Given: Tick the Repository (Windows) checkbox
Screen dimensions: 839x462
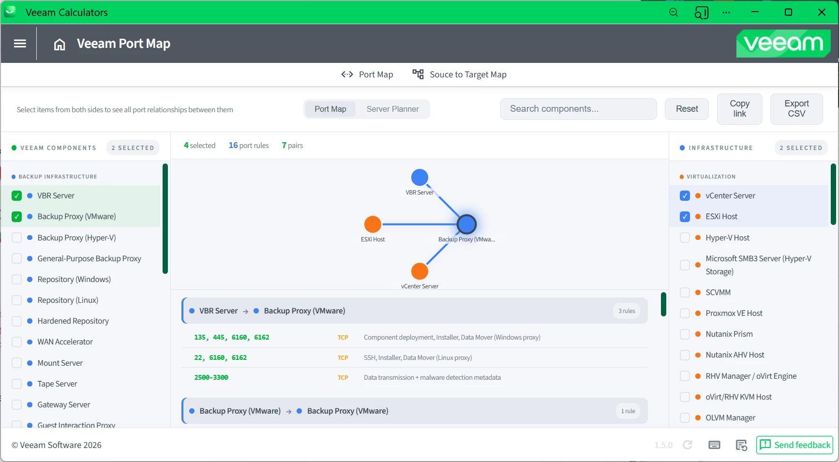Looking at the screenshot, I should point(17,279).
